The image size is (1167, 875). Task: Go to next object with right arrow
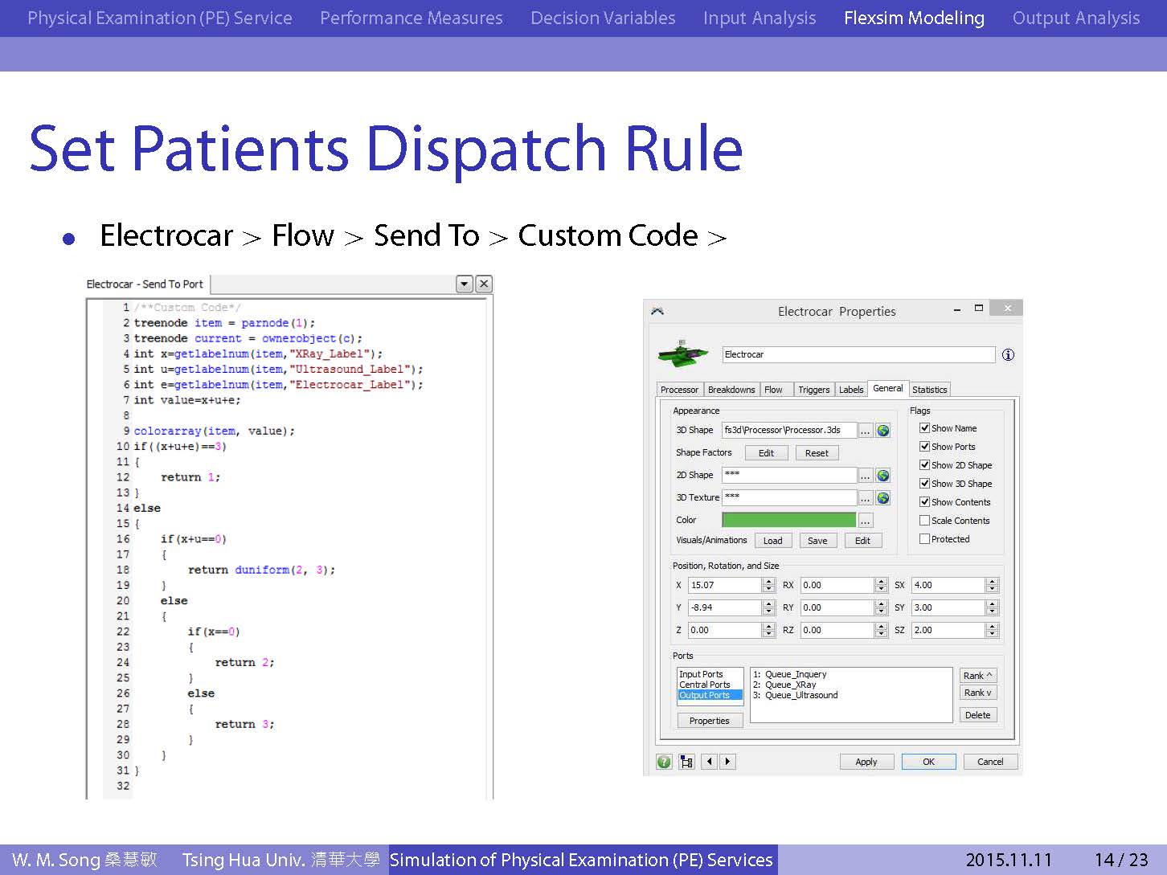727,762
